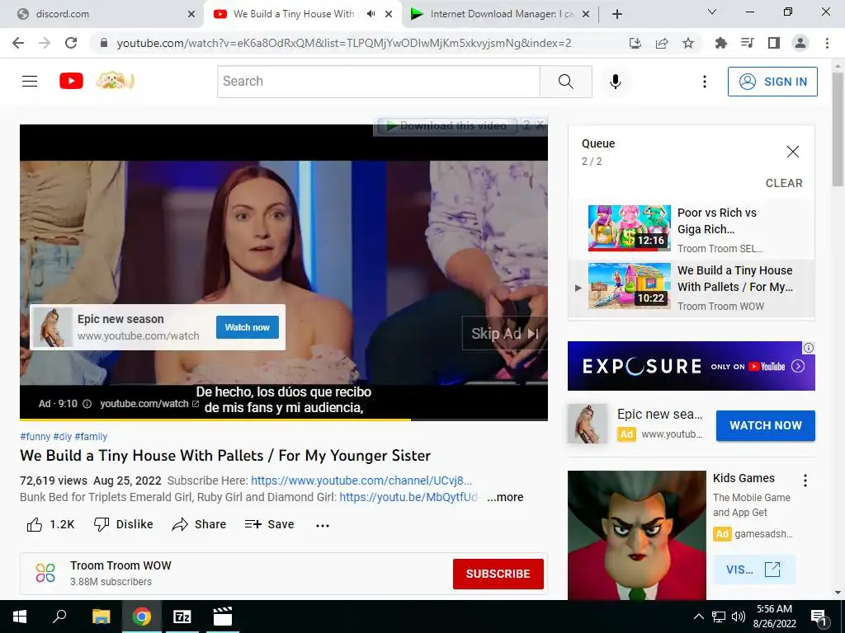Open the Kids Games ad thumbnail

click(x=636, y=535)
